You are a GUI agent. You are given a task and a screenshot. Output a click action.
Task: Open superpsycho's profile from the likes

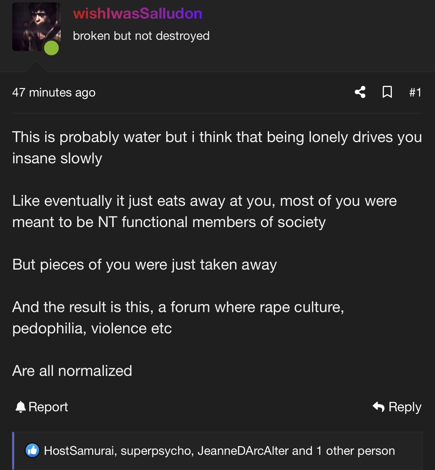click(157, 451)
